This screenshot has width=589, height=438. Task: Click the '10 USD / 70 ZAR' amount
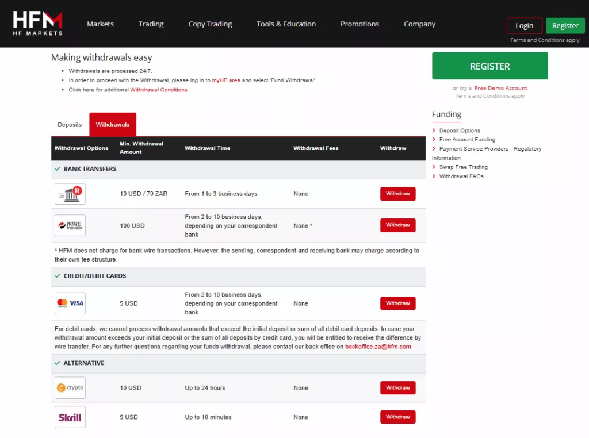143,194
